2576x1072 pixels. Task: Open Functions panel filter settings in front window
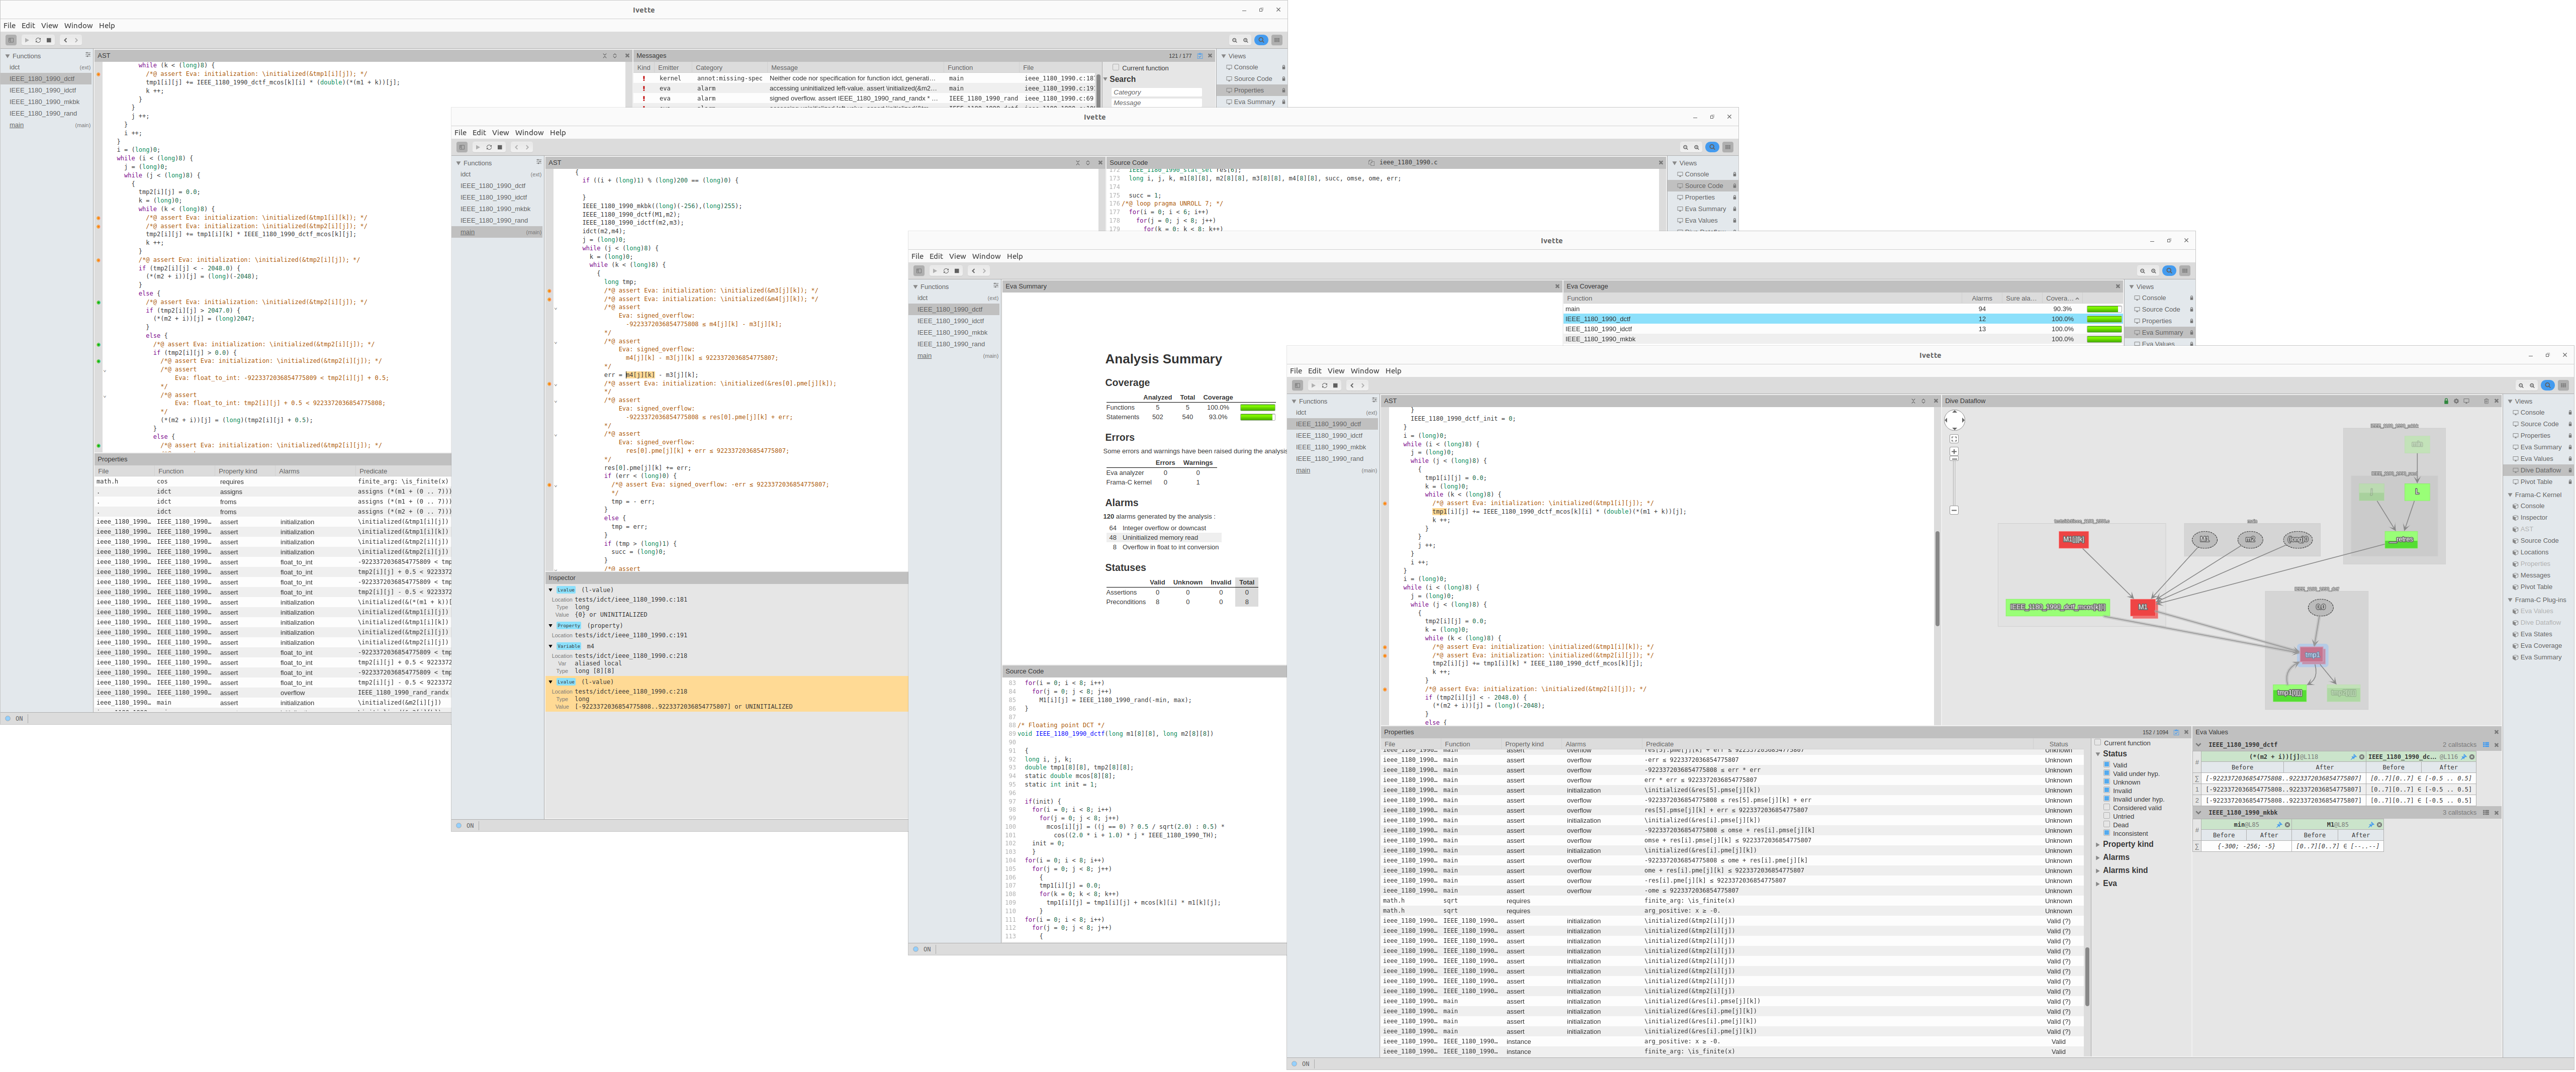(x=1375, y=401)
